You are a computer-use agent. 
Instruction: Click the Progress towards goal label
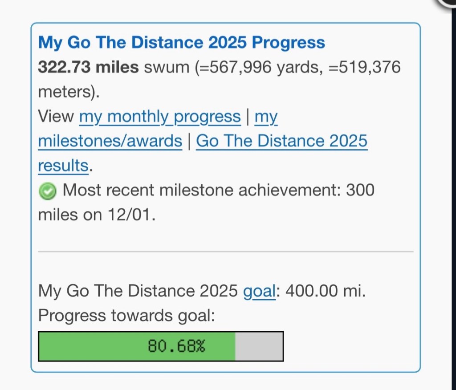tap(126, 316)
